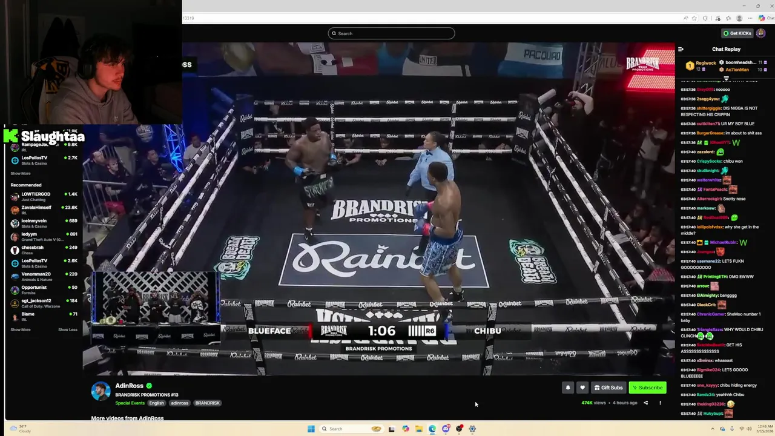The width and height of the screenshot is (775, 436).
Task: Open the Copilot app on the taskbar
Action: click(x=405, y=429)
